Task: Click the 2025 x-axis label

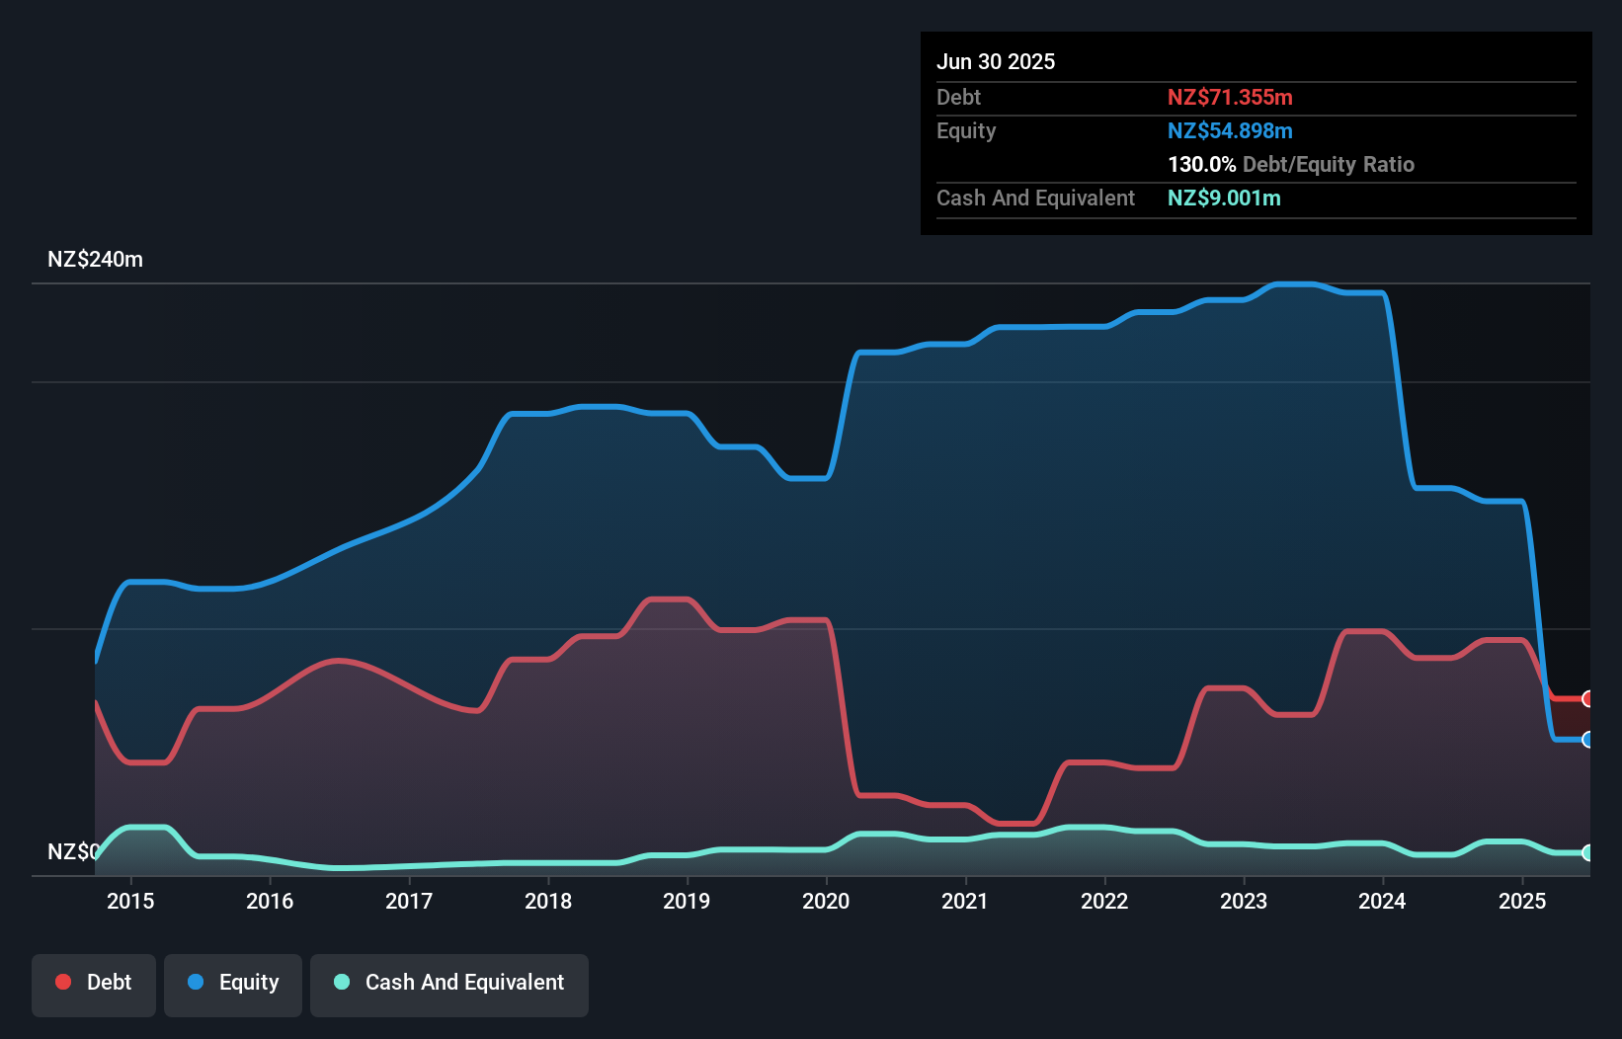Action: [1522, 901]
